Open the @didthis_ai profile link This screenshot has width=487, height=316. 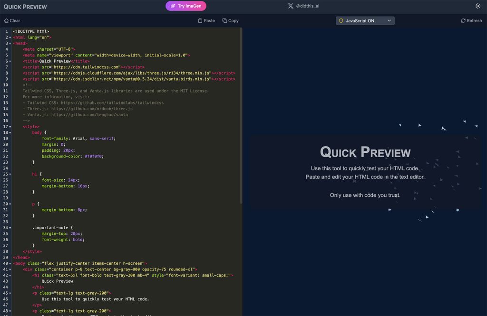pos(308,6)
